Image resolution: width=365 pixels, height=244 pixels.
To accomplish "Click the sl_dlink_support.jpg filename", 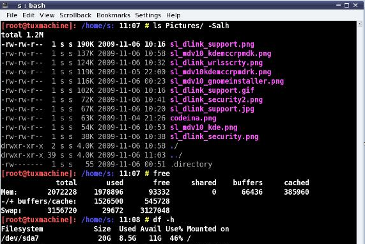I will pos(212,109).
